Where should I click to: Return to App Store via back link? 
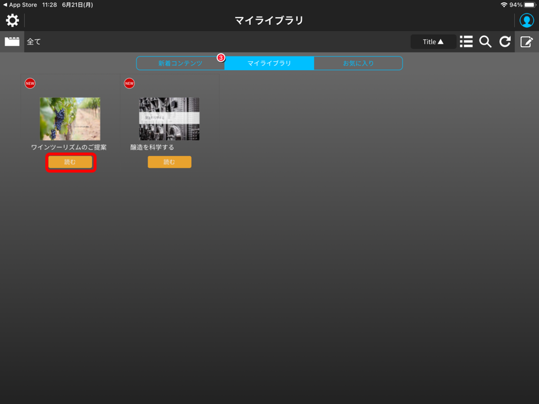[x=20, y=5]
